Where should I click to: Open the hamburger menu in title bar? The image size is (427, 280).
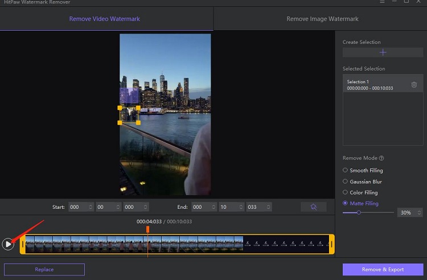(x=382, y=2)
